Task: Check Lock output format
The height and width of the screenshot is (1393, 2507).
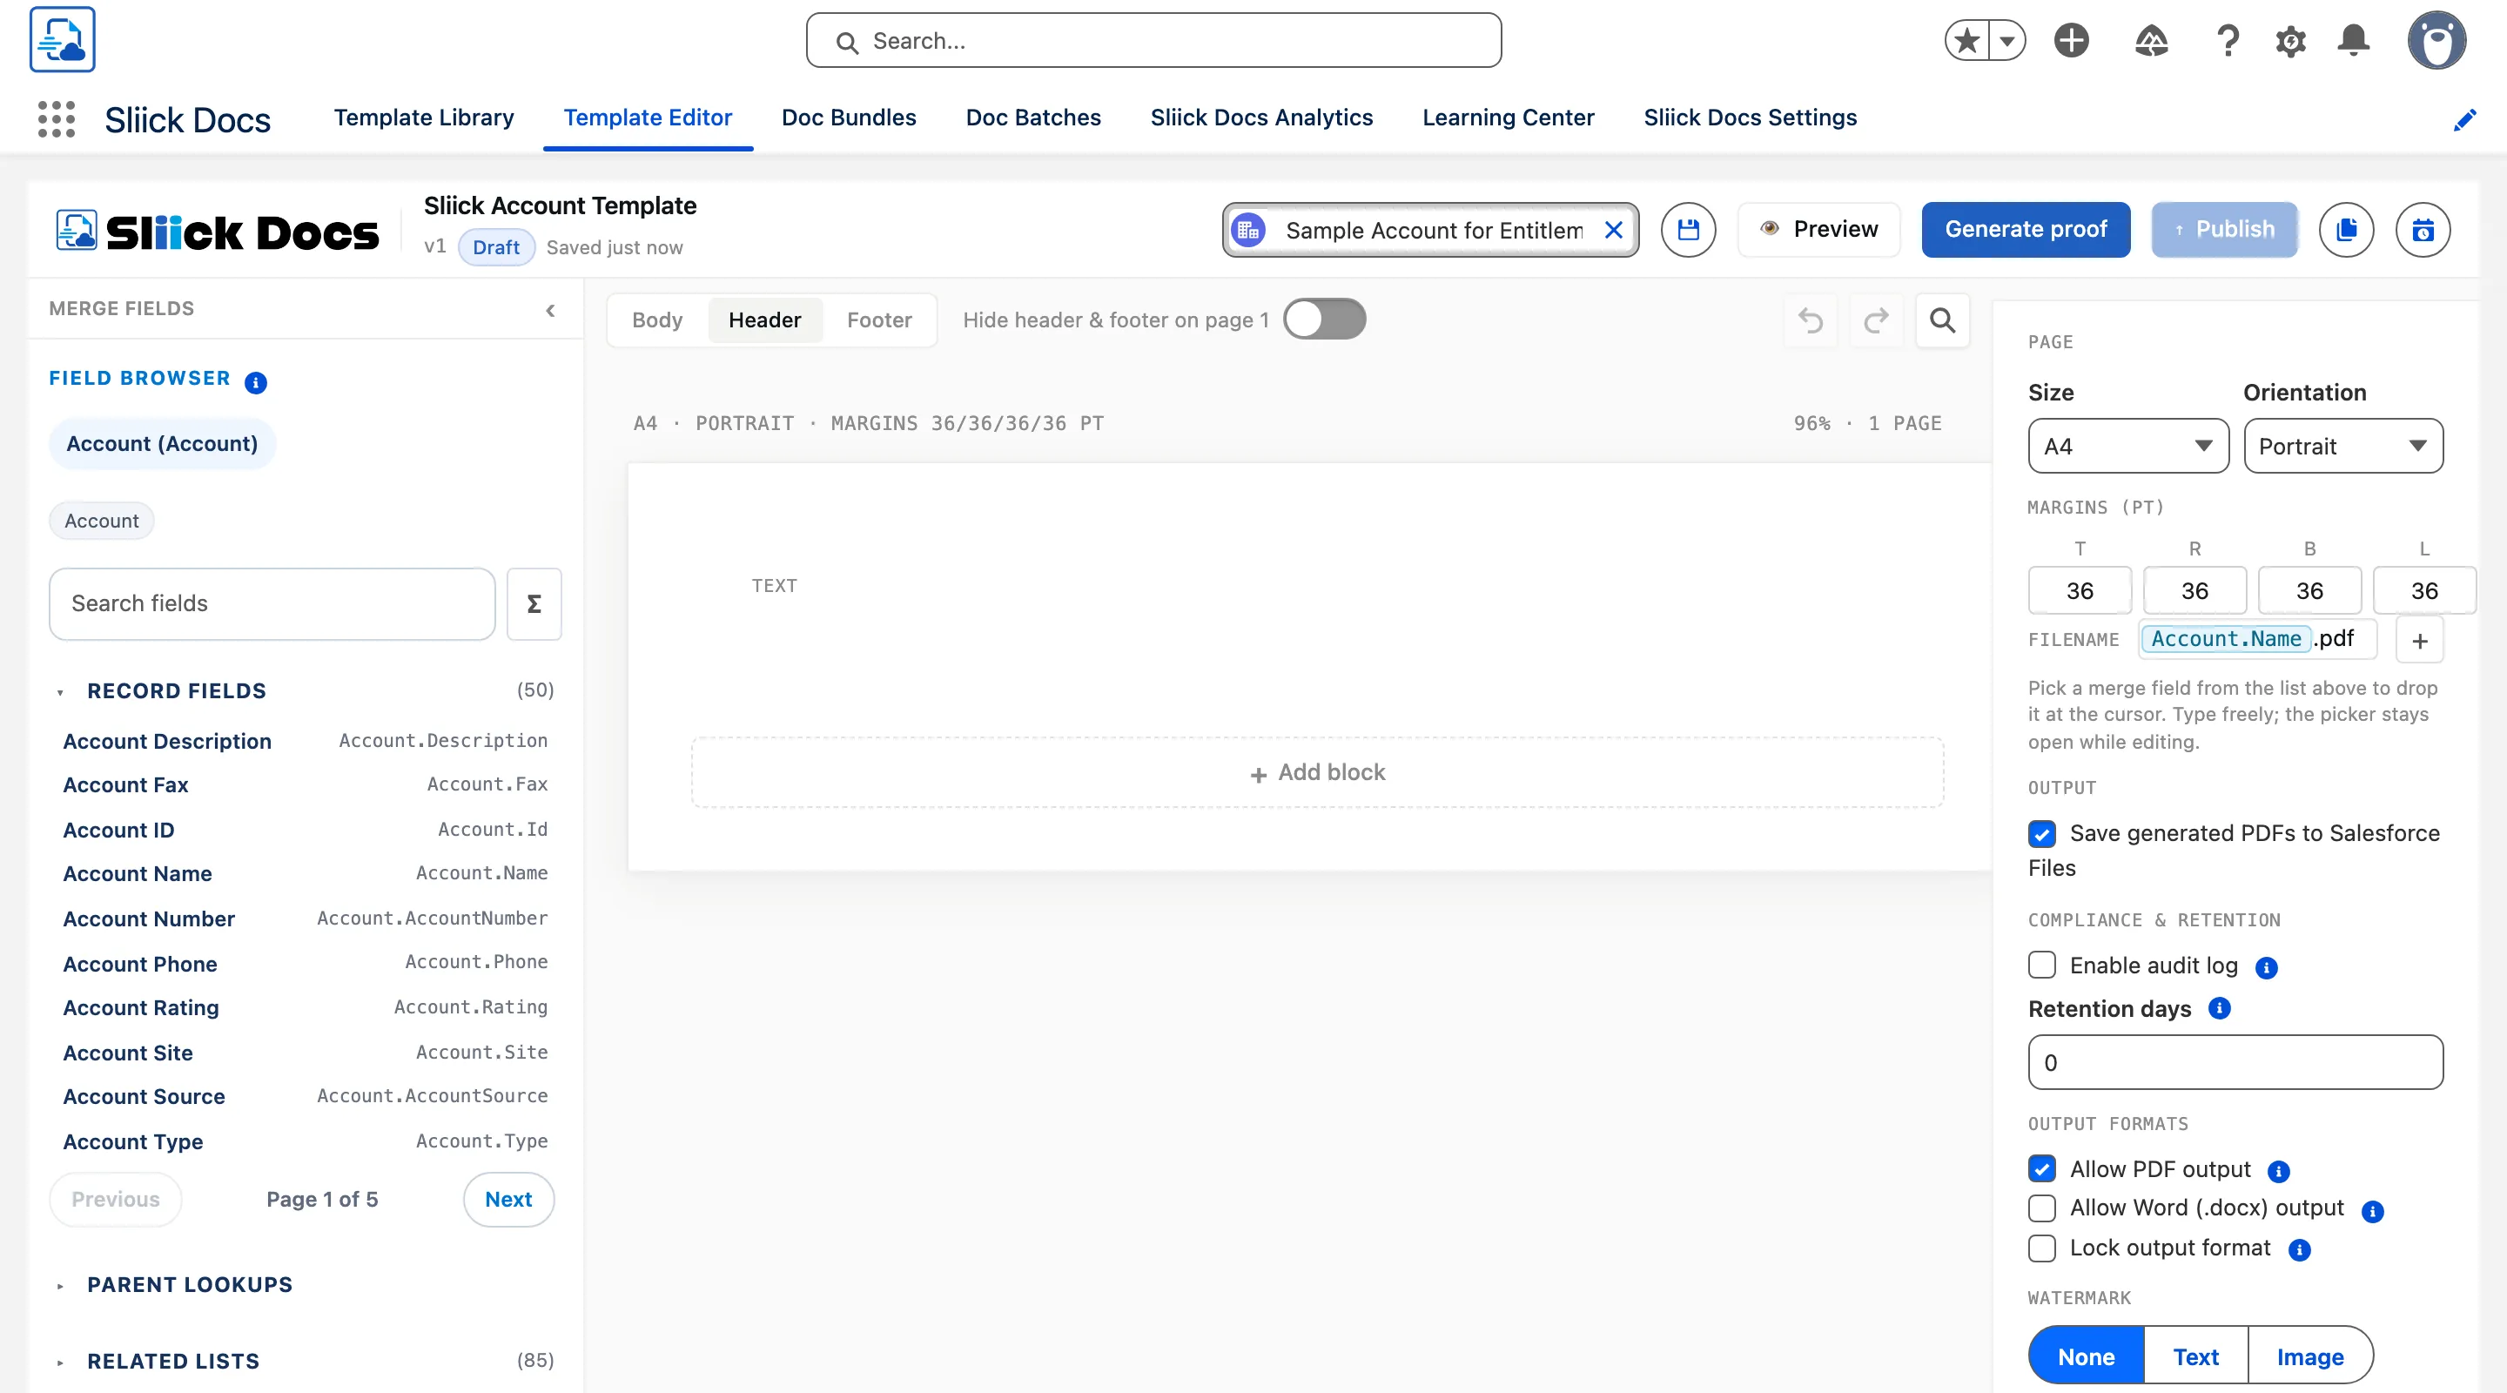Action: pyautogui.click(x=2042, y=1248)
